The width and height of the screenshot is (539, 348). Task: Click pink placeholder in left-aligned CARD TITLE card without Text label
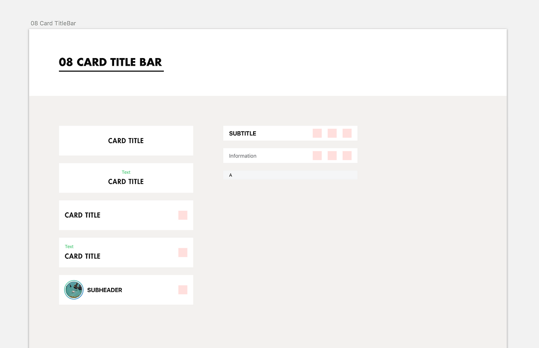coord(183,215)
